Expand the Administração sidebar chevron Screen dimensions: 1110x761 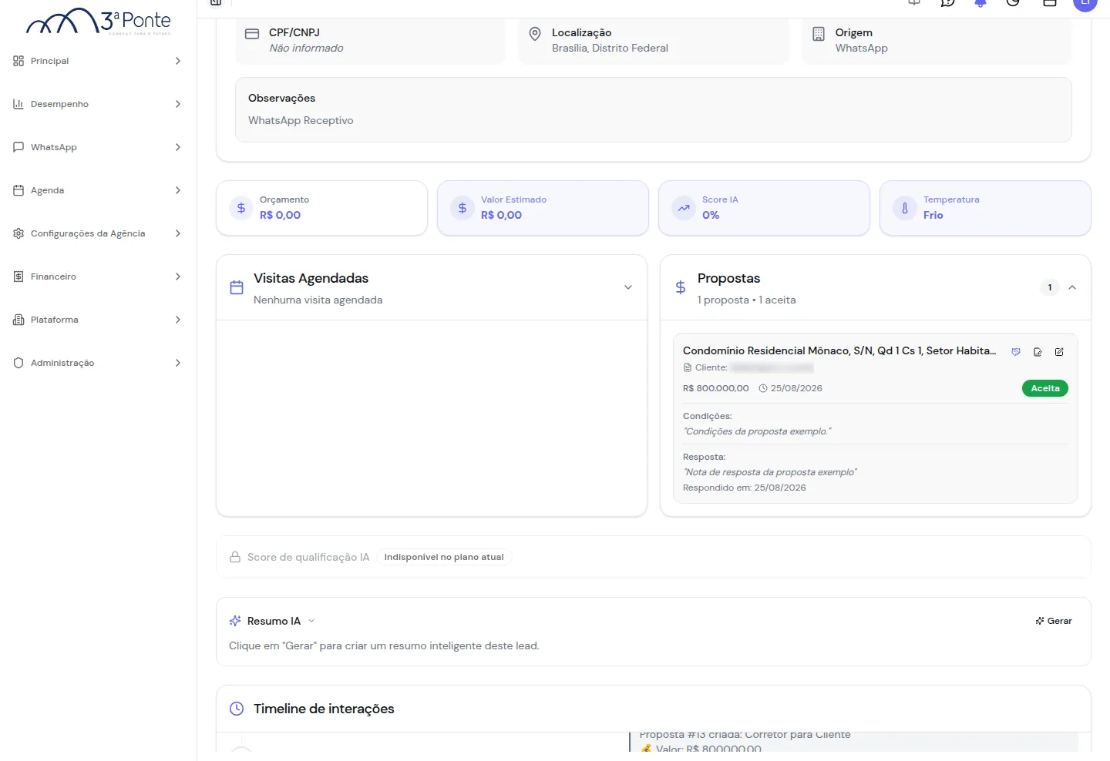178,363
